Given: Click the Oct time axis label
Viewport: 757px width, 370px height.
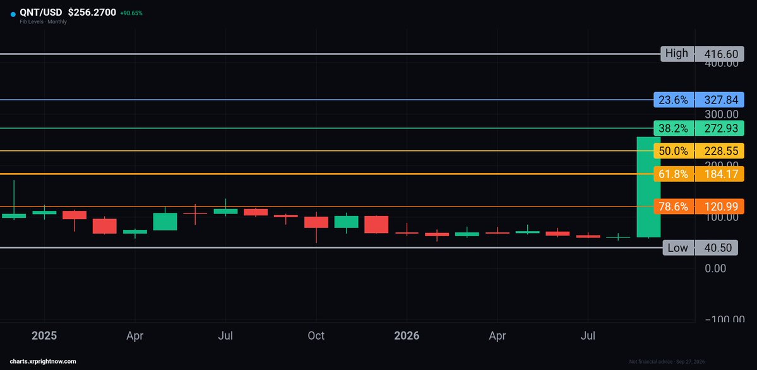Looking at the screenshot, I should [x=316, y=335].
